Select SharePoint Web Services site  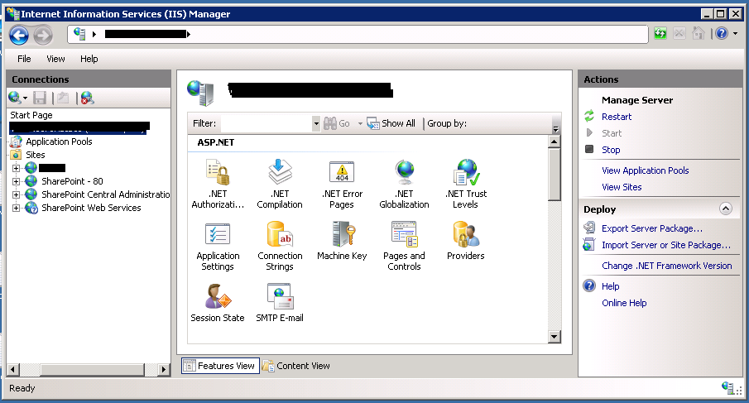click(91, 209)
